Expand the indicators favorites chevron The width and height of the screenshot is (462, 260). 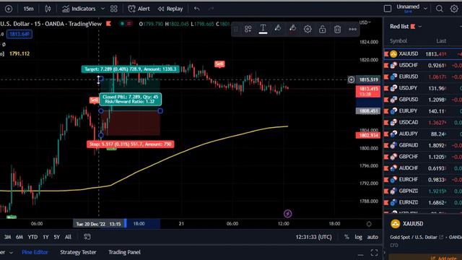click(x=103, y=9)
